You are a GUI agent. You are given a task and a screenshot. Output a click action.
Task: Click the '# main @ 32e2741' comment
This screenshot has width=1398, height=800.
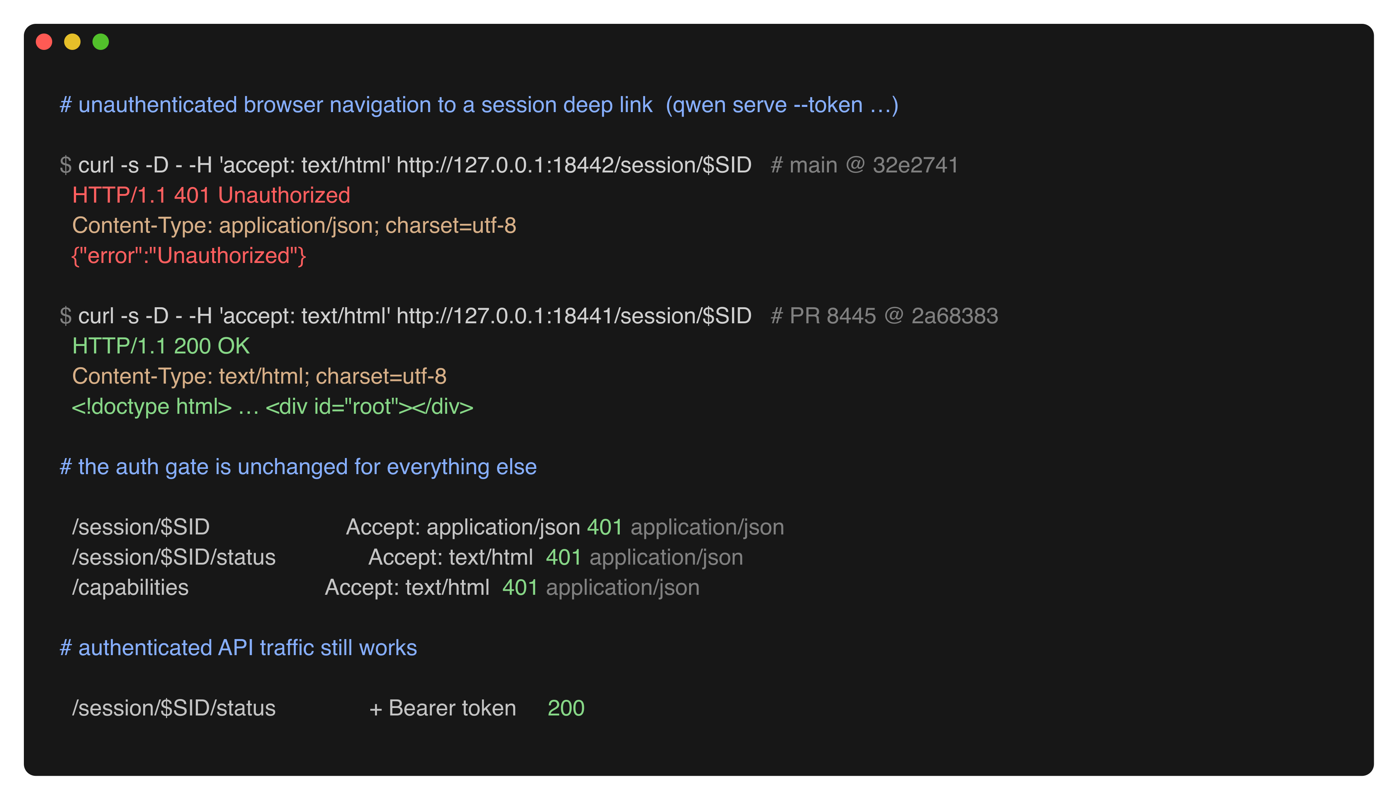[x=864, y=165]
